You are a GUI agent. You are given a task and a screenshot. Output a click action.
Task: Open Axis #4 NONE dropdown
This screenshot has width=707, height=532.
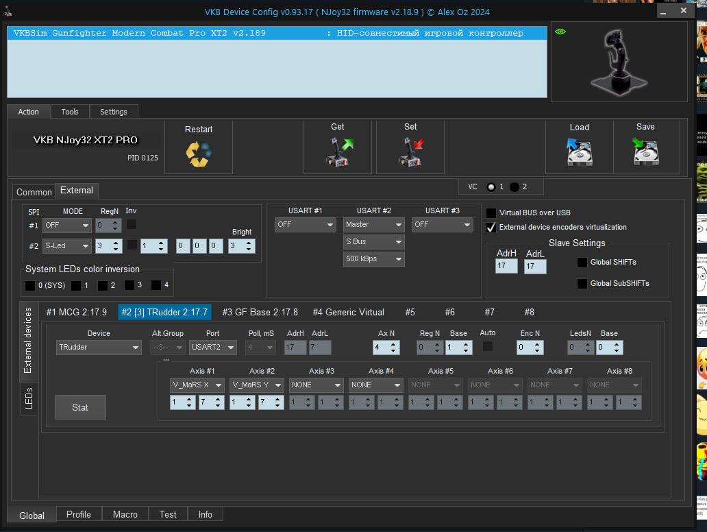(x=375, y=385)
